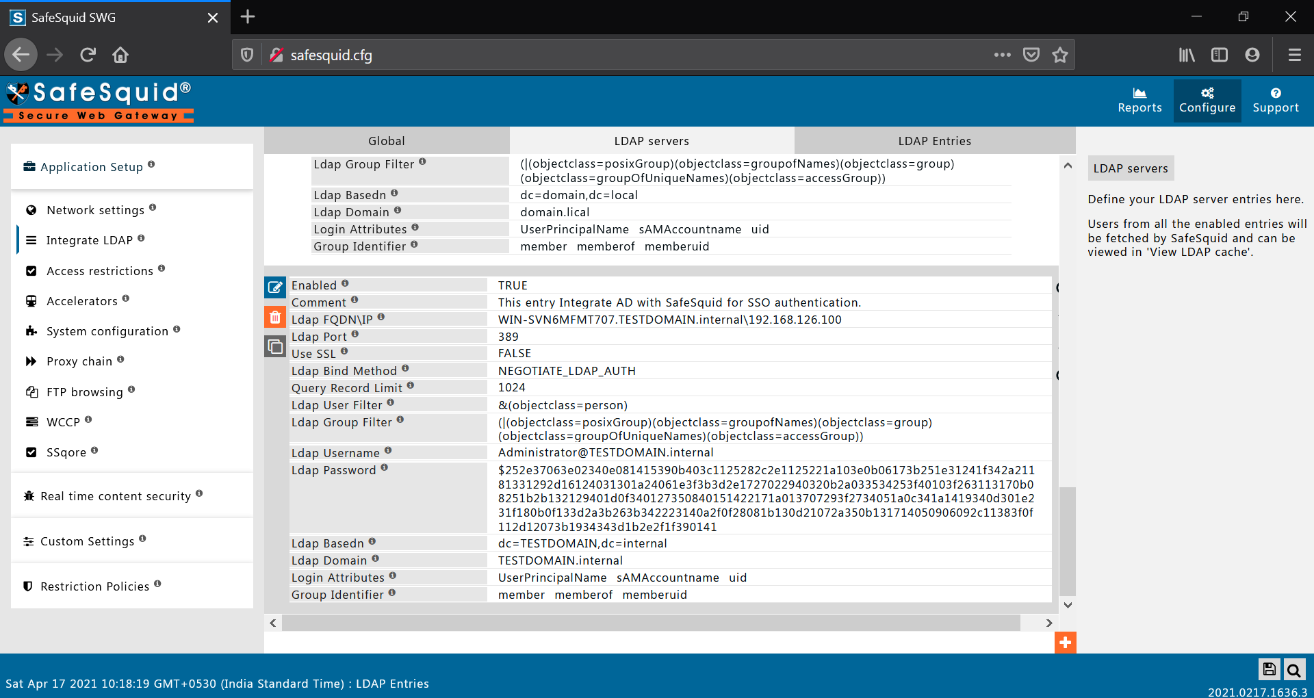This screenshot has width=1314, height=698.
Task: Select the Ldap Port value 389
Action: point(508,337)
